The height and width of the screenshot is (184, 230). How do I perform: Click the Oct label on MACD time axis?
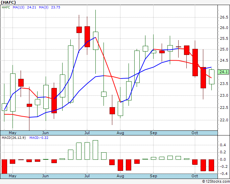[195, 176]
